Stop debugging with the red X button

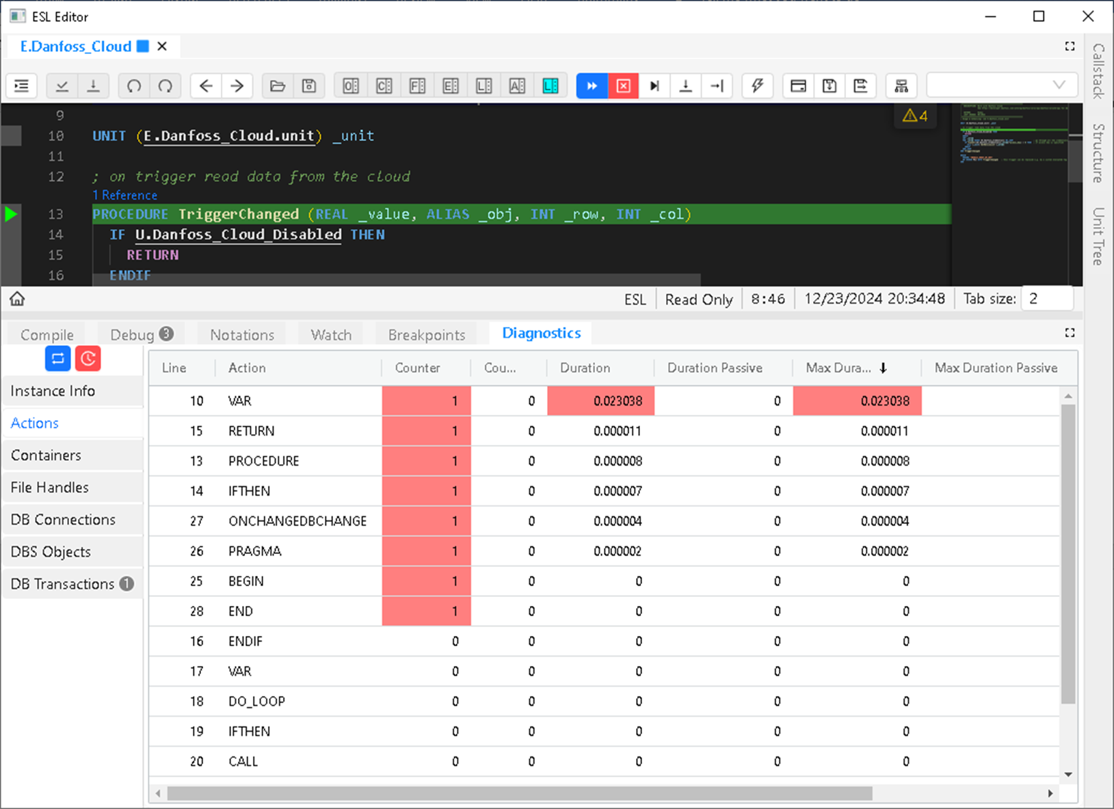tap(624, 86)
